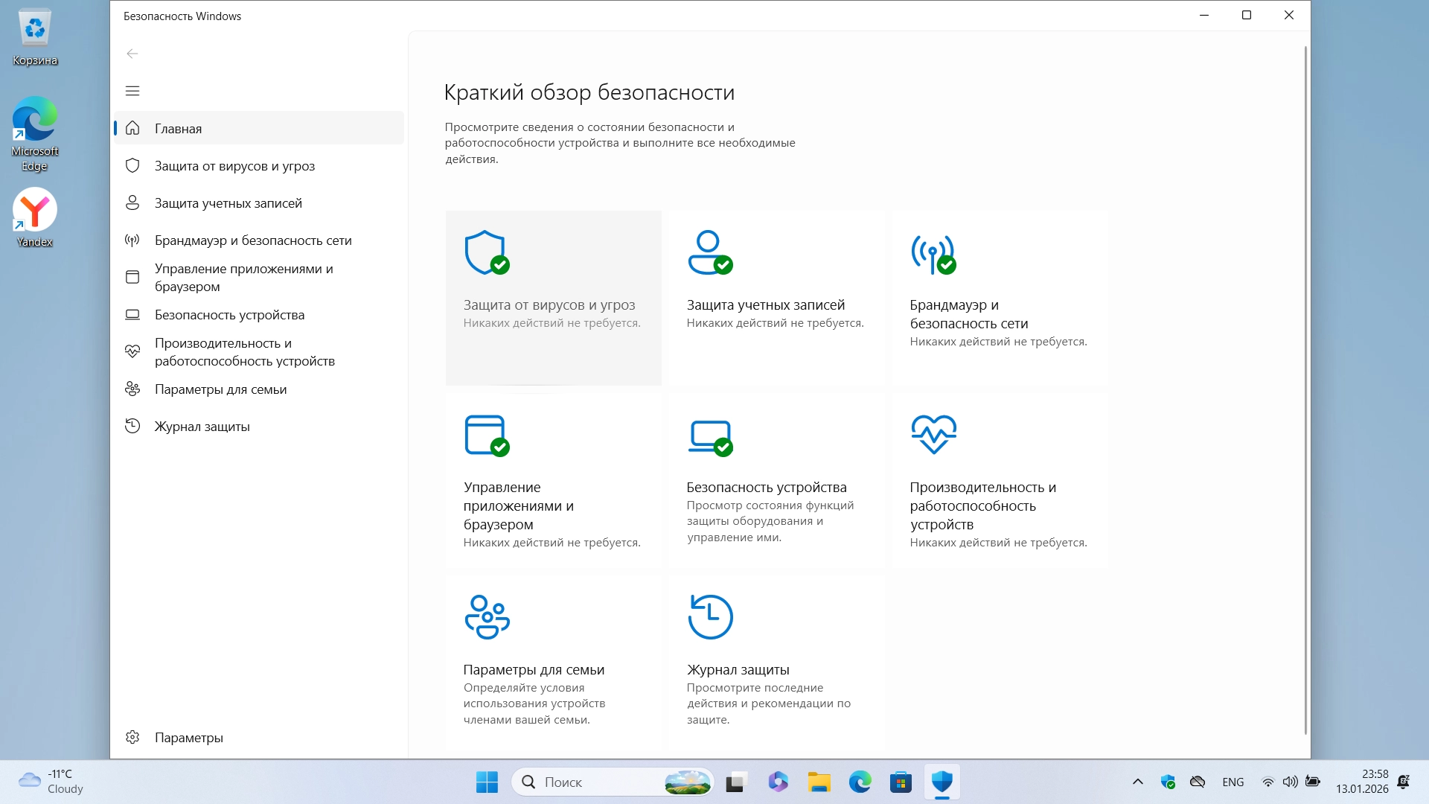Toggle the hamburger navigation menu
The height and width of the screenshot is (804, 1429).
tap(132, 91)
